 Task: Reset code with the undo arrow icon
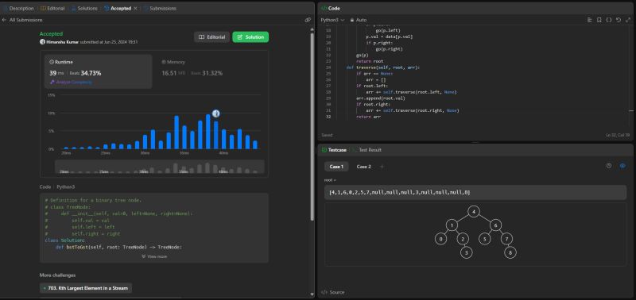tap(619, 20)
